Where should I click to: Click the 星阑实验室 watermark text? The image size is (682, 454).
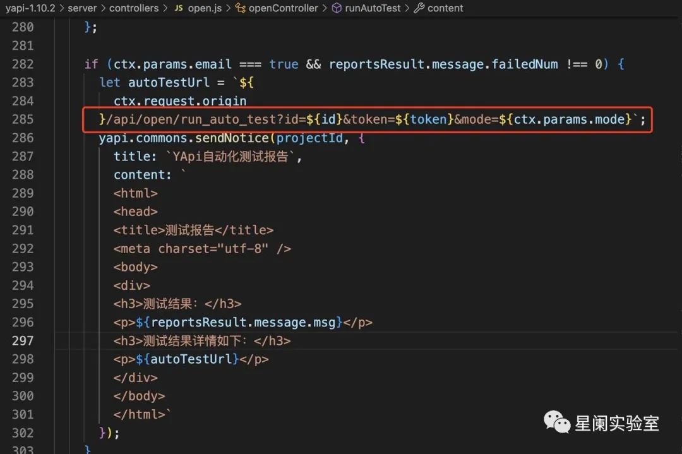616,423
